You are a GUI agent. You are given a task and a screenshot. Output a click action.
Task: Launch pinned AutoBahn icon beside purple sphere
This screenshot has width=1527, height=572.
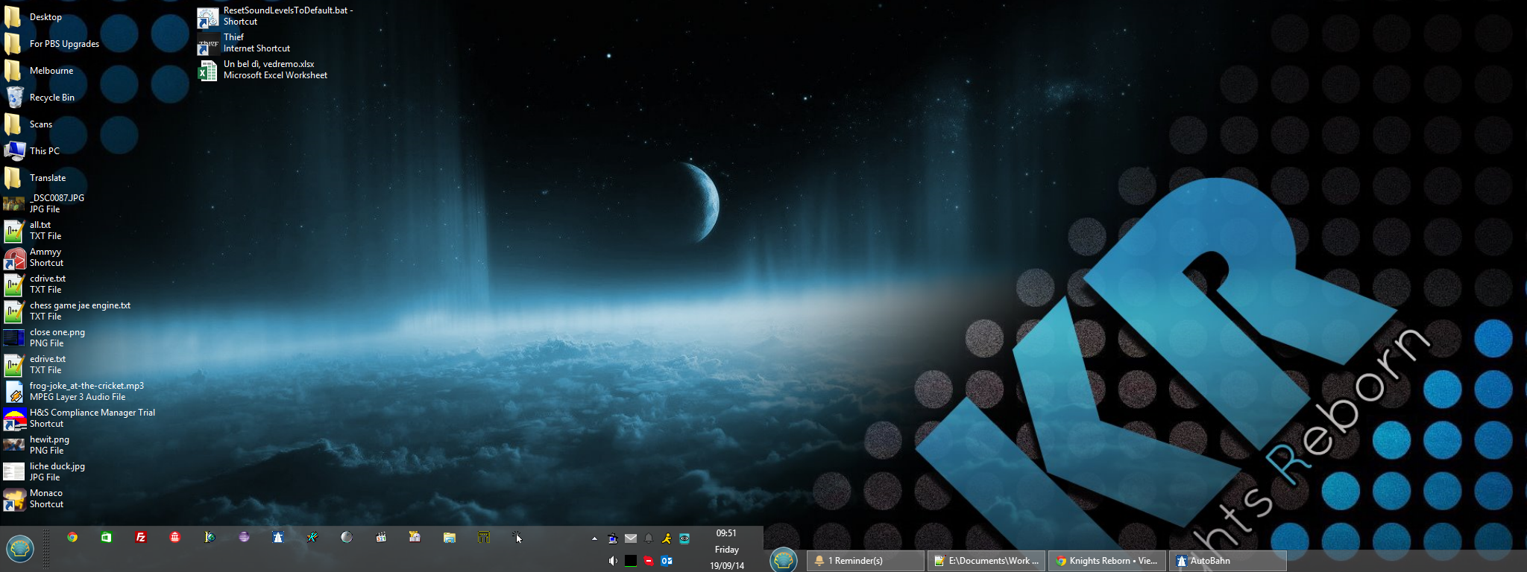click(x=278, y=537)
